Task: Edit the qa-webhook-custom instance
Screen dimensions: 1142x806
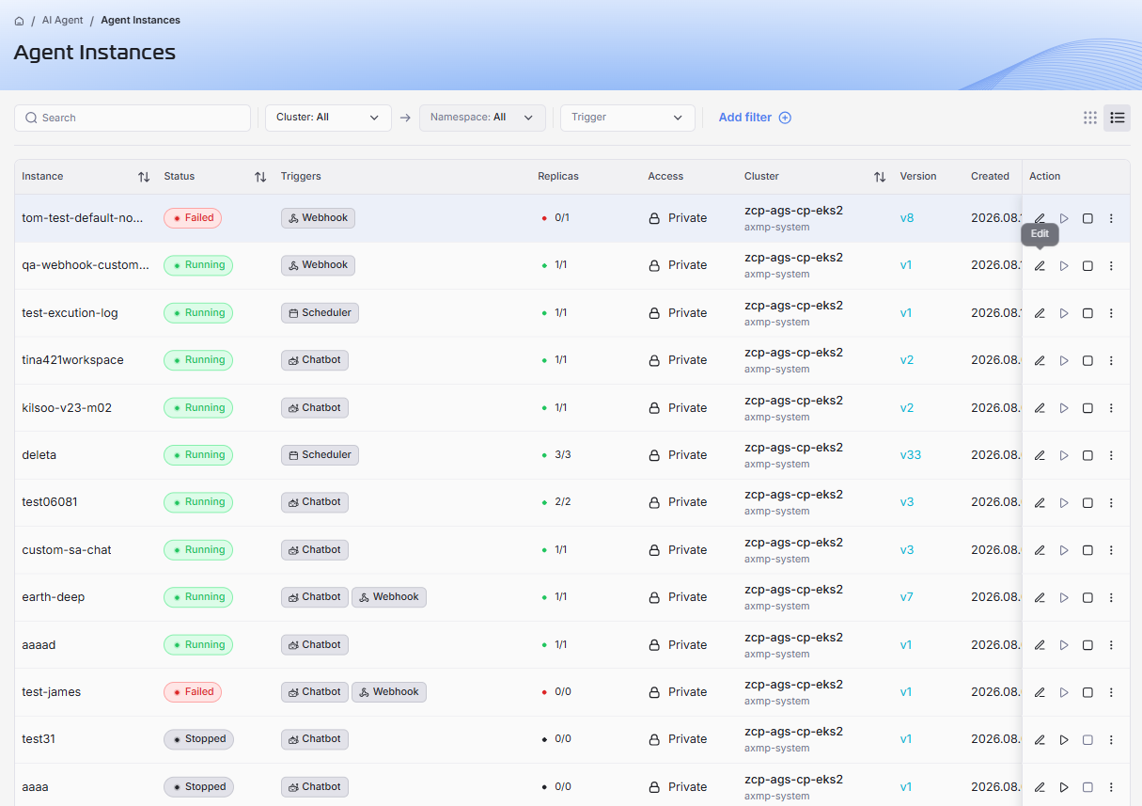Action: [1040, 266]
